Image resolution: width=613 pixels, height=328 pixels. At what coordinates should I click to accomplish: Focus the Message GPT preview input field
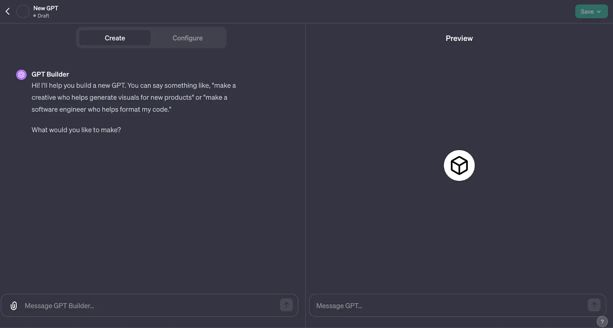click(457, 305)
